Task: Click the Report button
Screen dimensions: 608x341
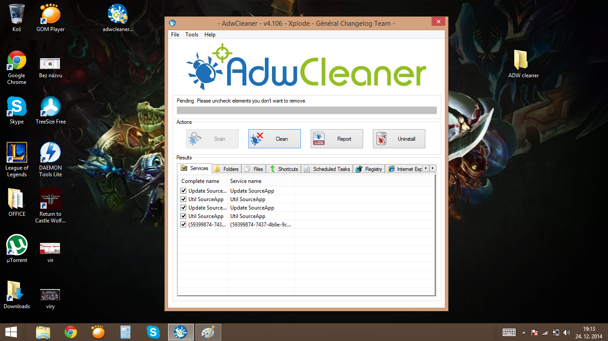Action: (337, 139)
